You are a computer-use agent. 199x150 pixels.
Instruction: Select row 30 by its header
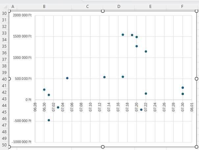click(4, 13)
